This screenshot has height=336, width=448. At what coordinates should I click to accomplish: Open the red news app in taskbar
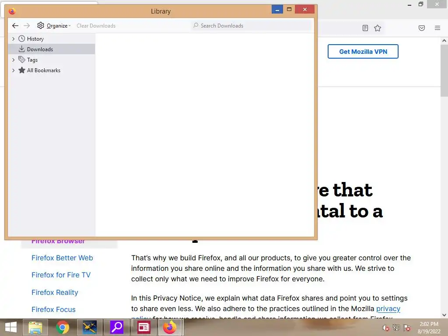pos(143,327)
